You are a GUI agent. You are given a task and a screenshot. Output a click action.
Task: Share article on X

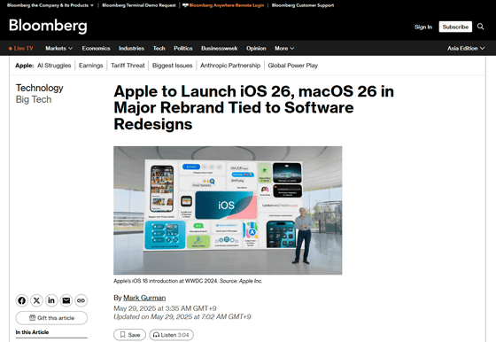[36, 300]
